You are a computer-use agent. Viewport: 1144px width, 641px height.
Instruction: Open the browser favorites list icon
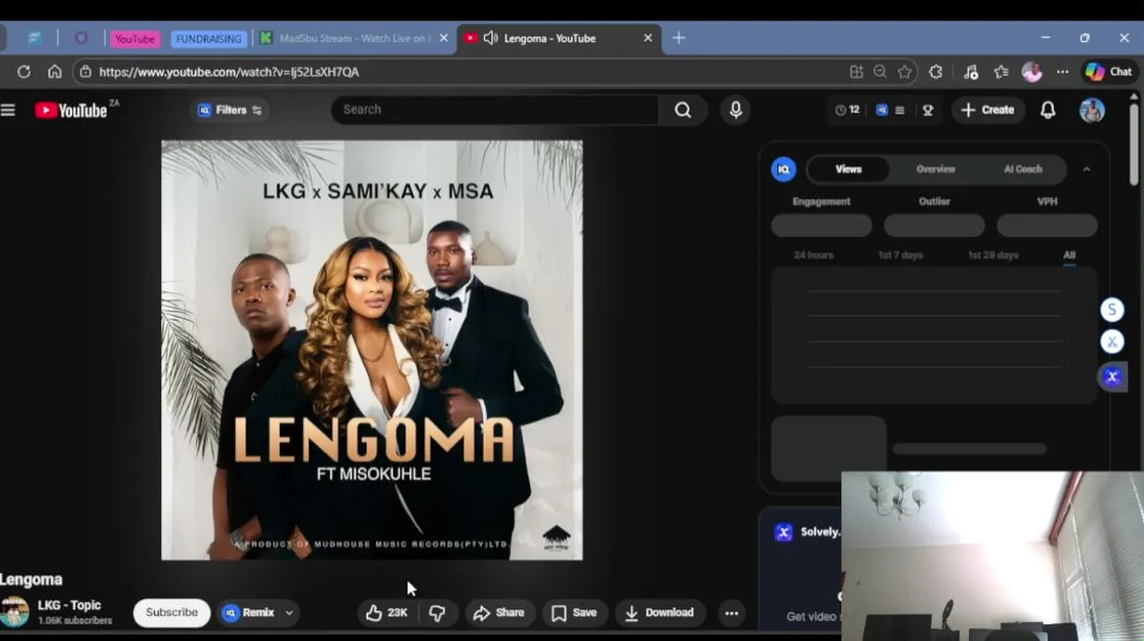tap(1001, 72)
